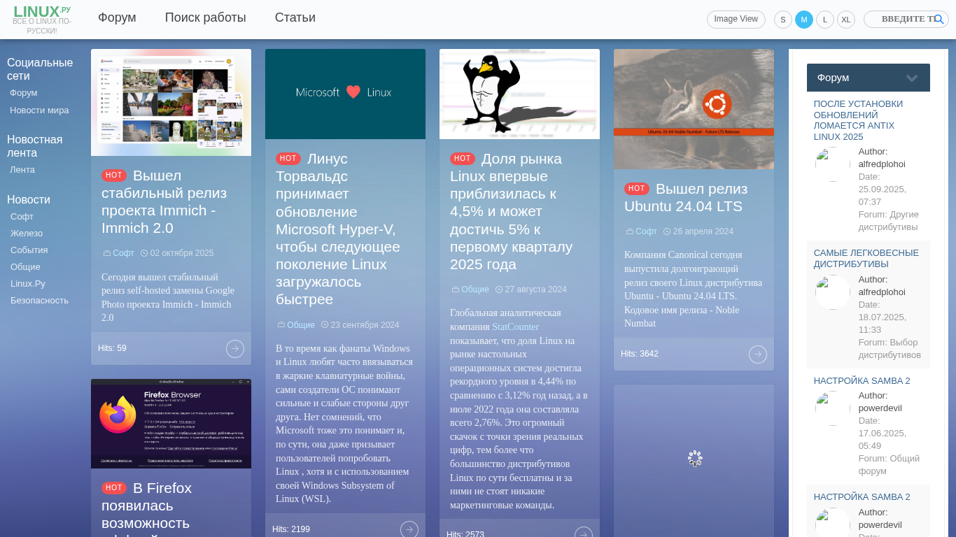
Task: Click the date 25.09.2025, 07:37 in the forum panel
Action: 883,189
